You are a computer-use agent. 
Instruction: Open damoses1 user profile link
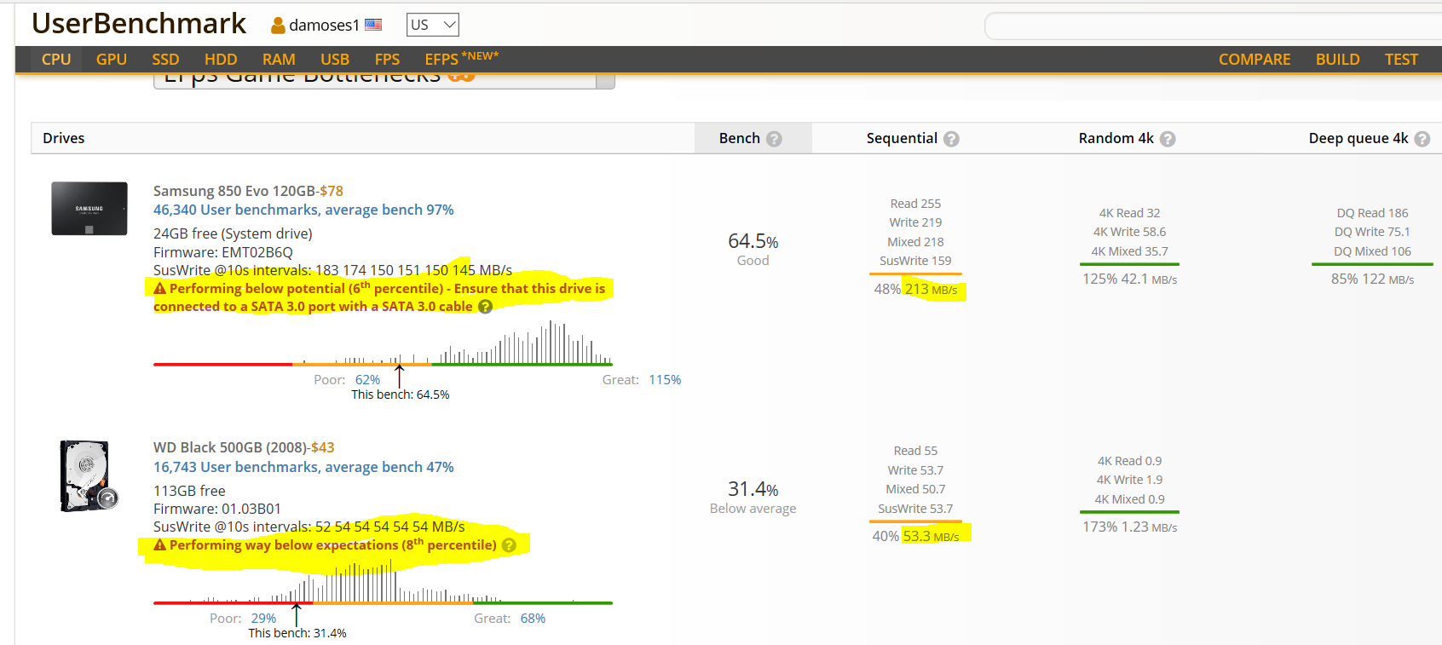click(x=324, y=26)
